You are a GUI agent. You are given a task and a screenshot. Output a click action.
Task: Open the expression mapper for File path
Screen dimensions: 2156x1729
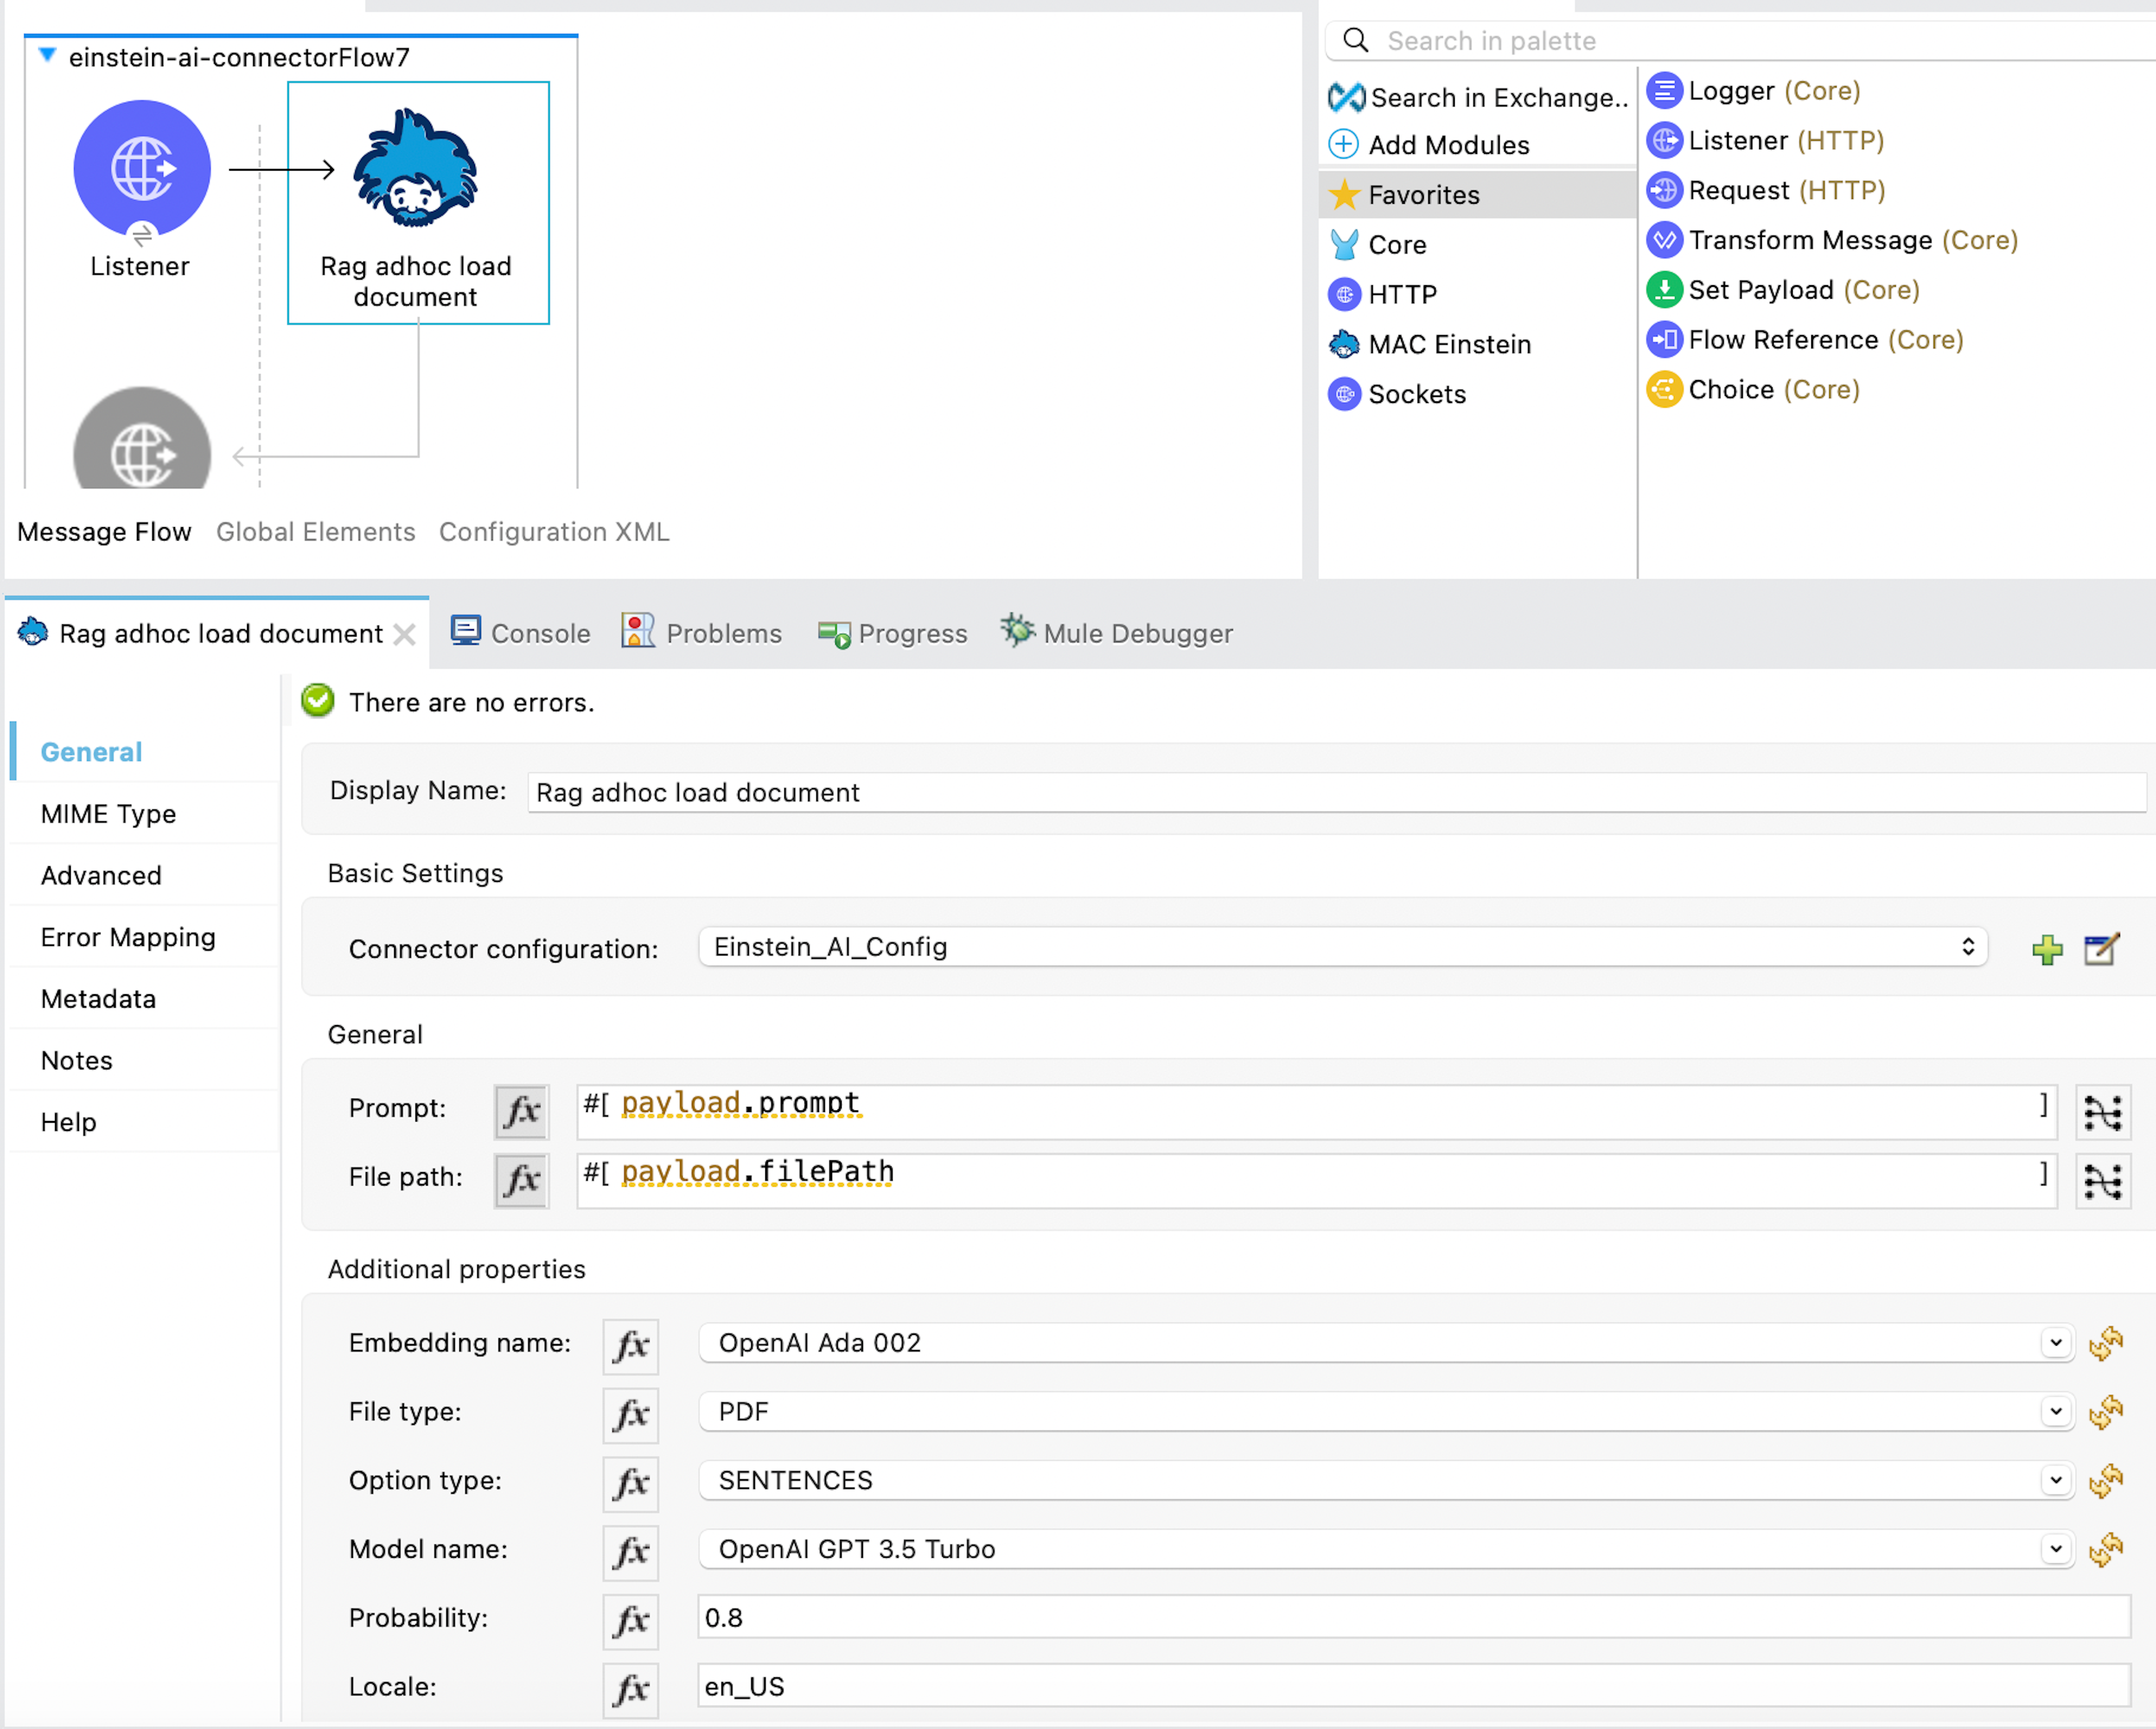[x=2103, y=1181]
